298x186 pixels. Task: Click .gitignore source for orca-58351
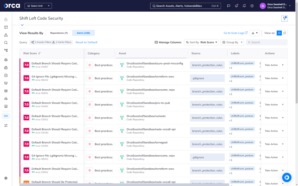[x=207, y=157]
